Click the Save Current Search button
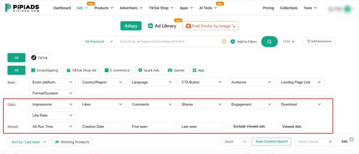This screenshot has height=154, width=359. tap(272, 141)
